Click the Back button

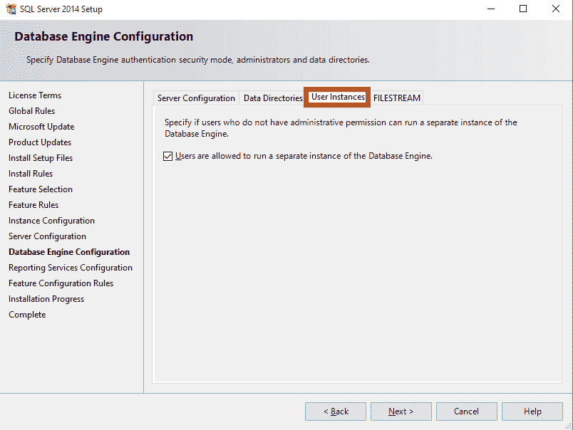[335, 411]
